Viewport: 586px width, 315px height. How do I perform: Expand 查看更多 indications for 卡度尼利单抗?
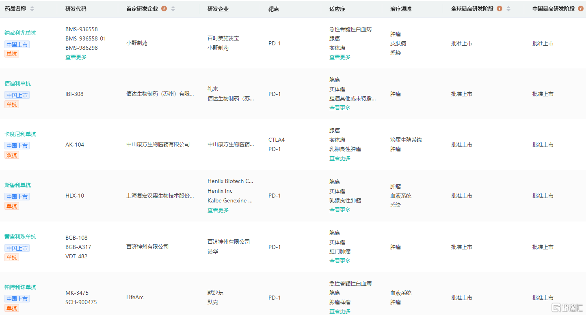coord(340,158)
